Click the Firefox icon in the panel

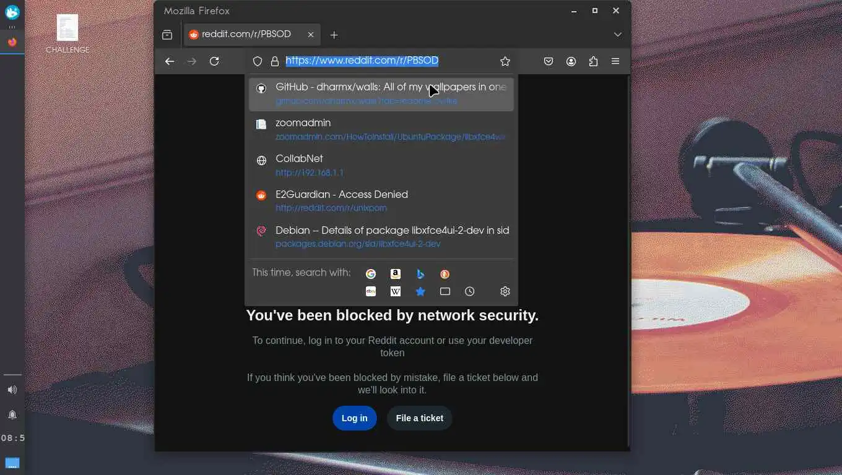(x=12, y=42)
